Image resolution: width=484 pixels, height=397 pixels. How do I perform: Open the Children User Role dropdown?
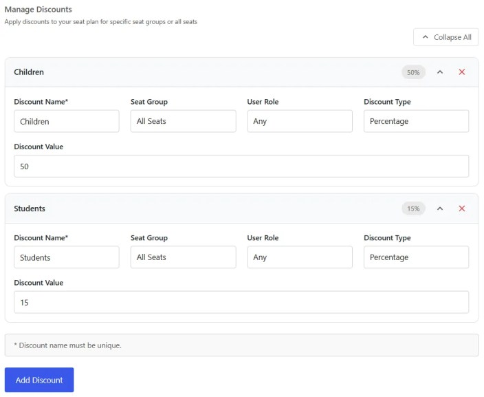[x=300, y=121]
